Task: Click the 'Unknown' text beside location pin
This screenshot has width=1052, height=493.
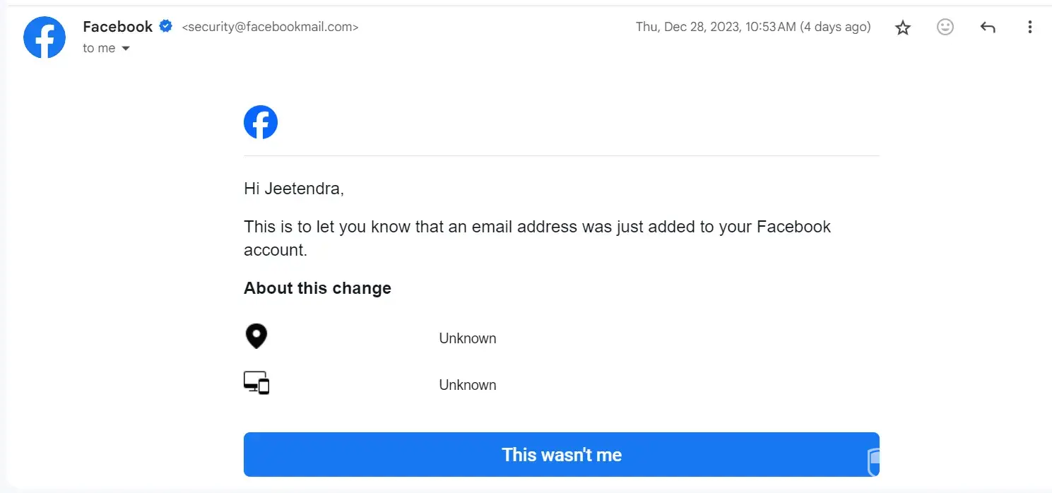Action: click(467, 338)
